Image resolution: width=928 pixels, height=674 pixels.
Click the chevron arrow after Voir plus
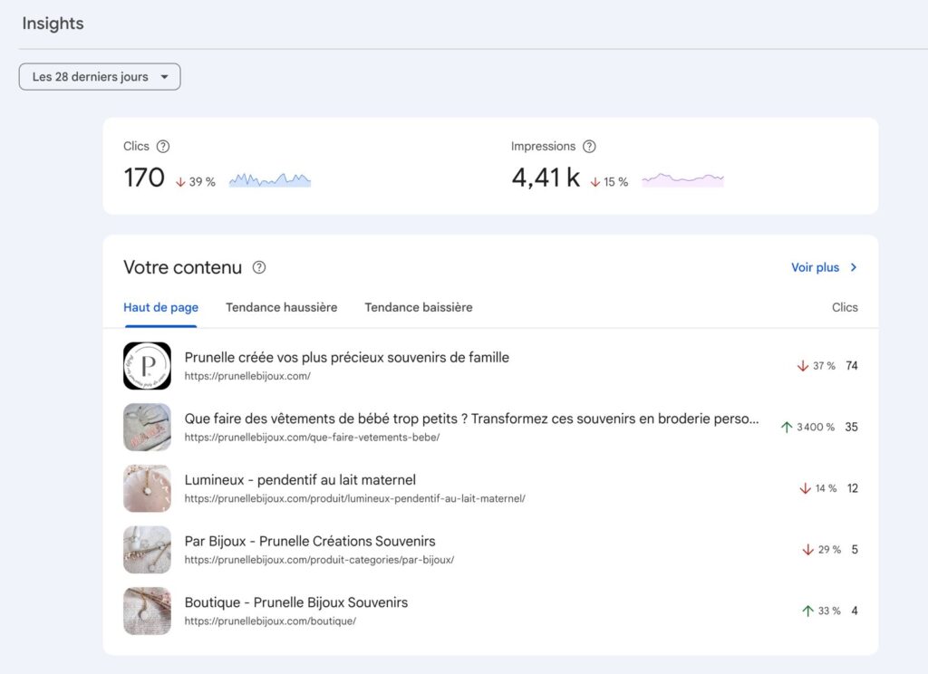(x=854, y=267)
